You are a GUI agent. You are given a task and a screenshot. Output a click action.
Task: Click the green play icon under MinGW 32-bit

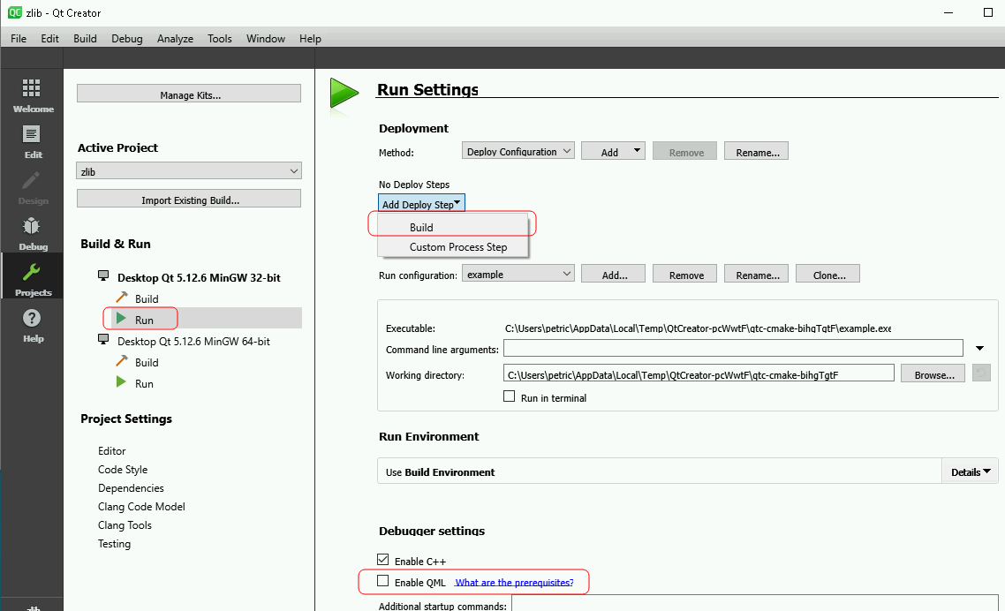120,318
